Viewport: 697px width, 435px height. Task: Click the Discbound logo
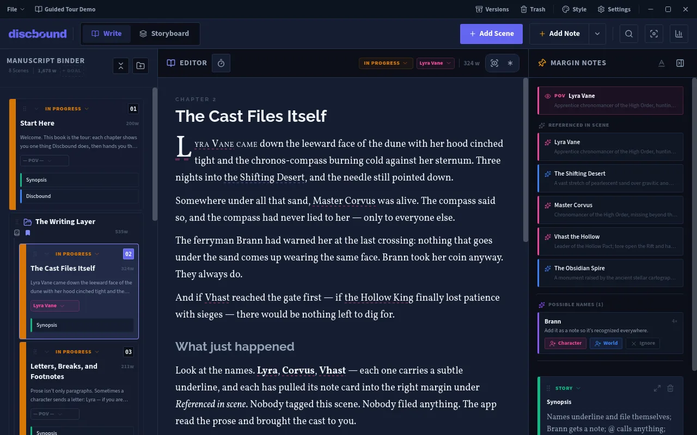[38, 34]
